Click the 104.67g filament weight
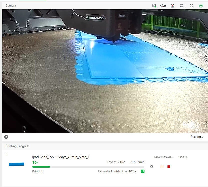Screen dimensions: 208x187 point(183,157)
